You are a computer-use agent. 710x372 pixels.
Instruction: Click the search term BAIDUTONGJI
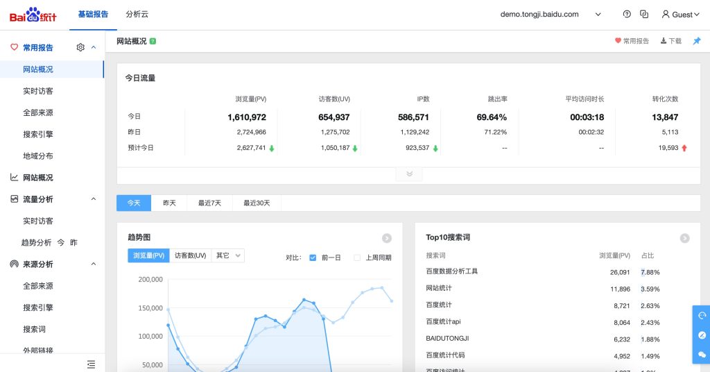click(447, 339)
